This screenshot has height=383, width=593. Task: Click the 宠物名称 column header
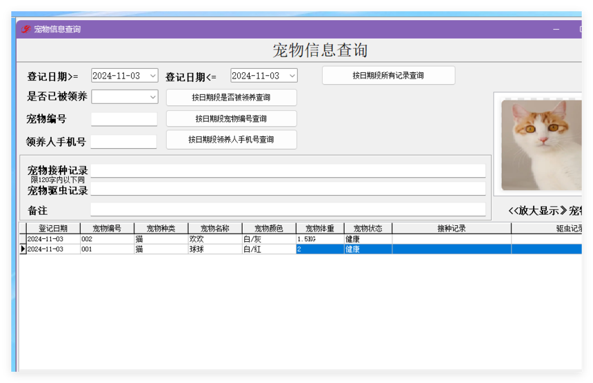click(x=215, y=228)
